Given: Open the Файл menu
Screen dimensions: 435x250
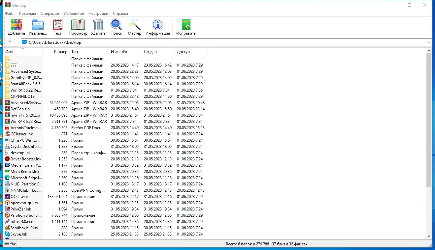Looking at the screenshot, I should [x=10, y=14].
